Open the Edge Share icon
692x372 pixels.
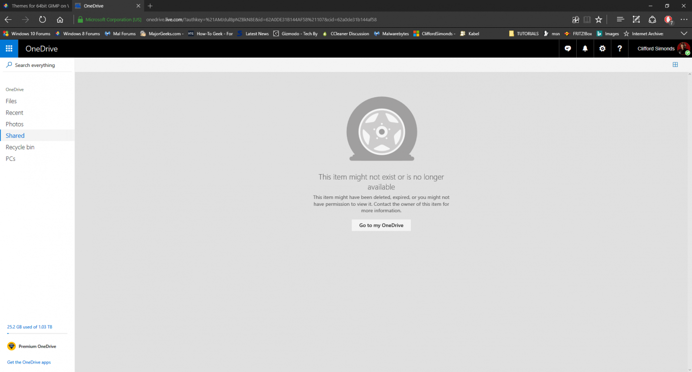(x=652, y=19)
